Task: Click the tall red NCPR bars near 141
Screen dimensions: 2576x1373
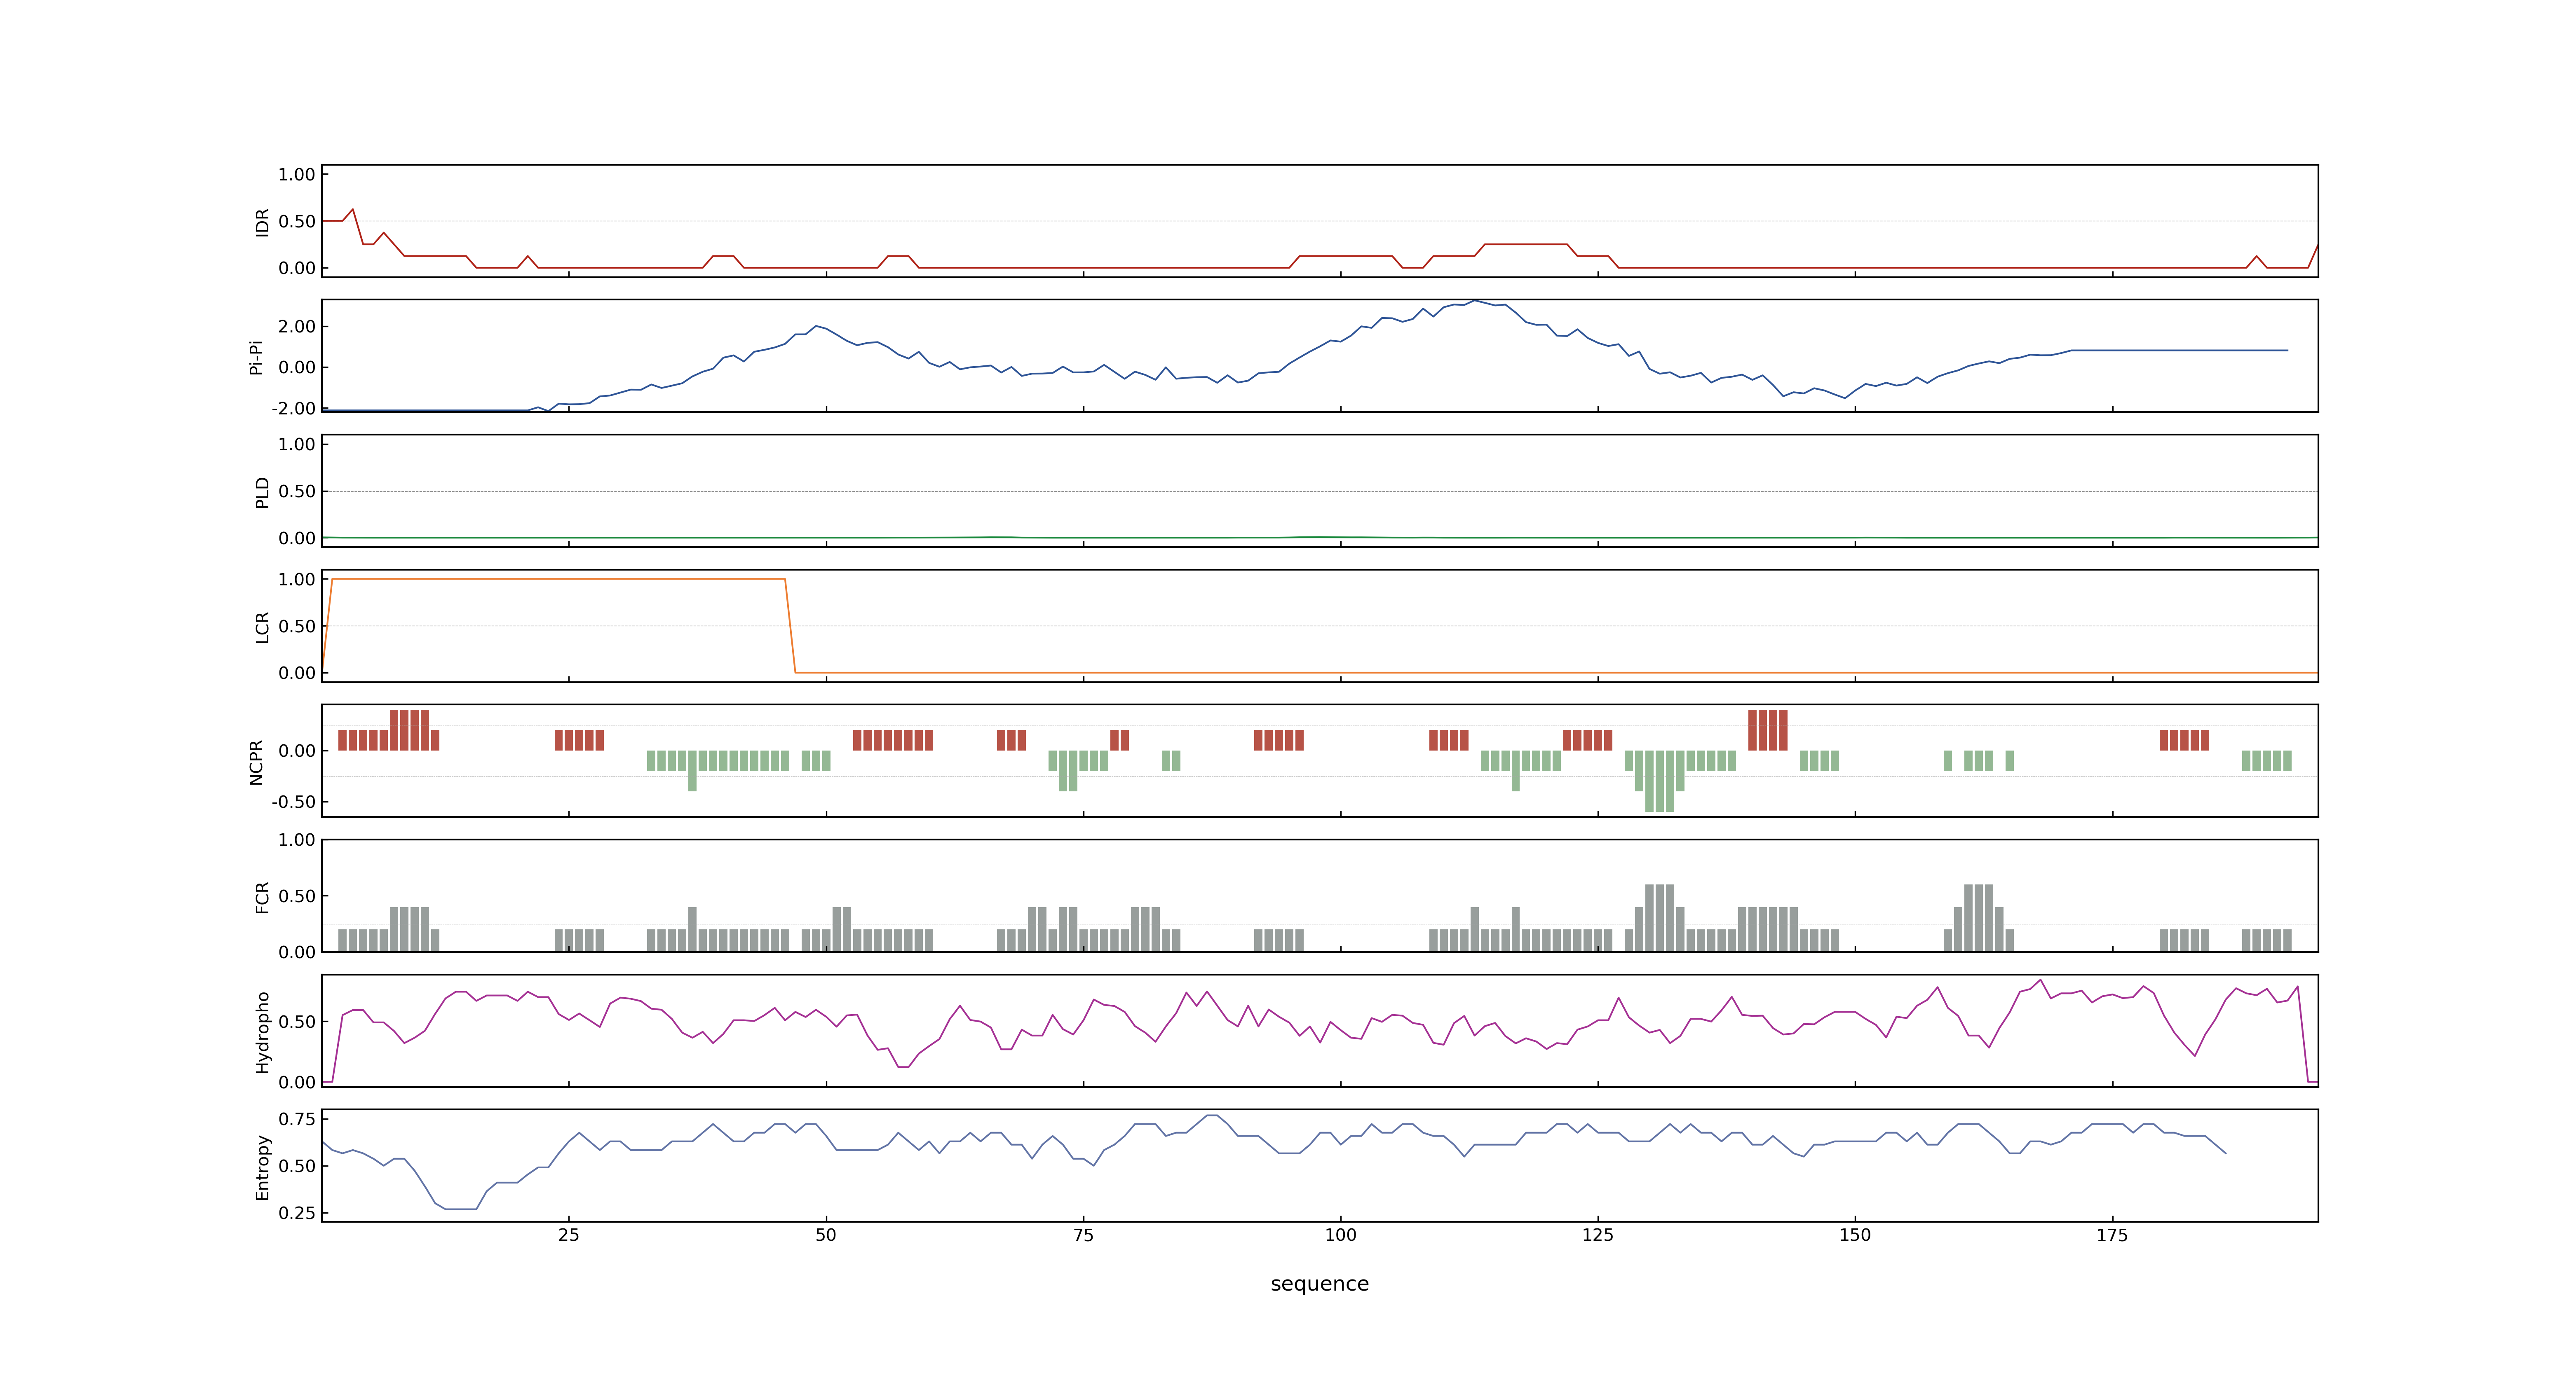Action: pyautogui.click(x=1768, y=730)
